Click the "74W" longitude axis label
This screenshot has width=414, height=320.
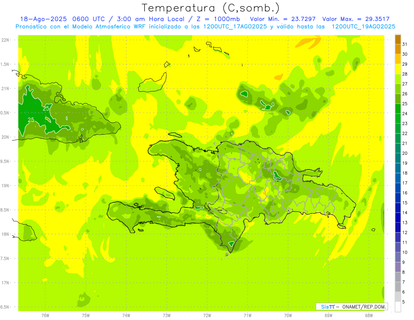tap(126, 315)
